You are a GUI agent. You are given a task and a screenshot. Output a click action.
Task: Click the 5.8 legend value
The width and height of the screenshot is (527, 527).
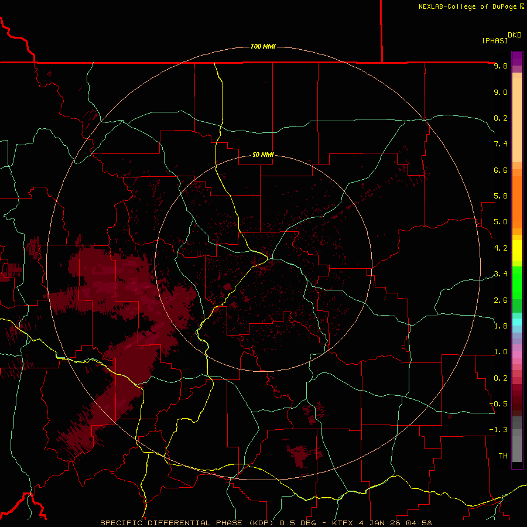501,196
